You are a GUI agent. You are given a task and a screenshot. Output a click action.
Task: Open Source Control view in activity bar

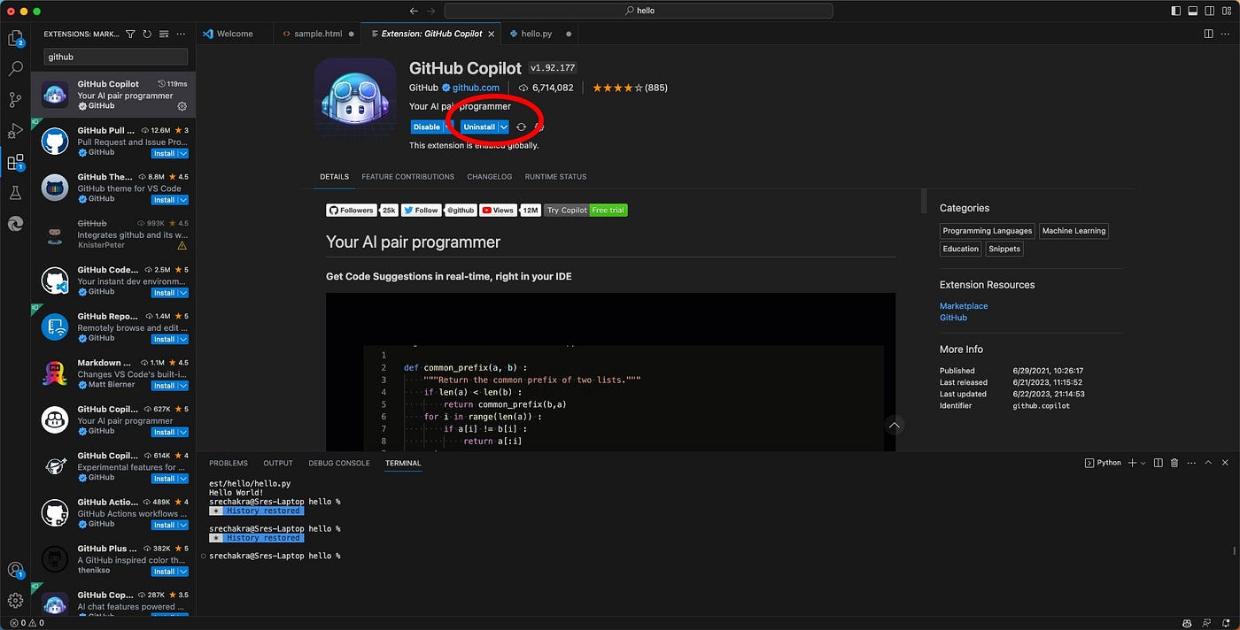tap(15, 99)
